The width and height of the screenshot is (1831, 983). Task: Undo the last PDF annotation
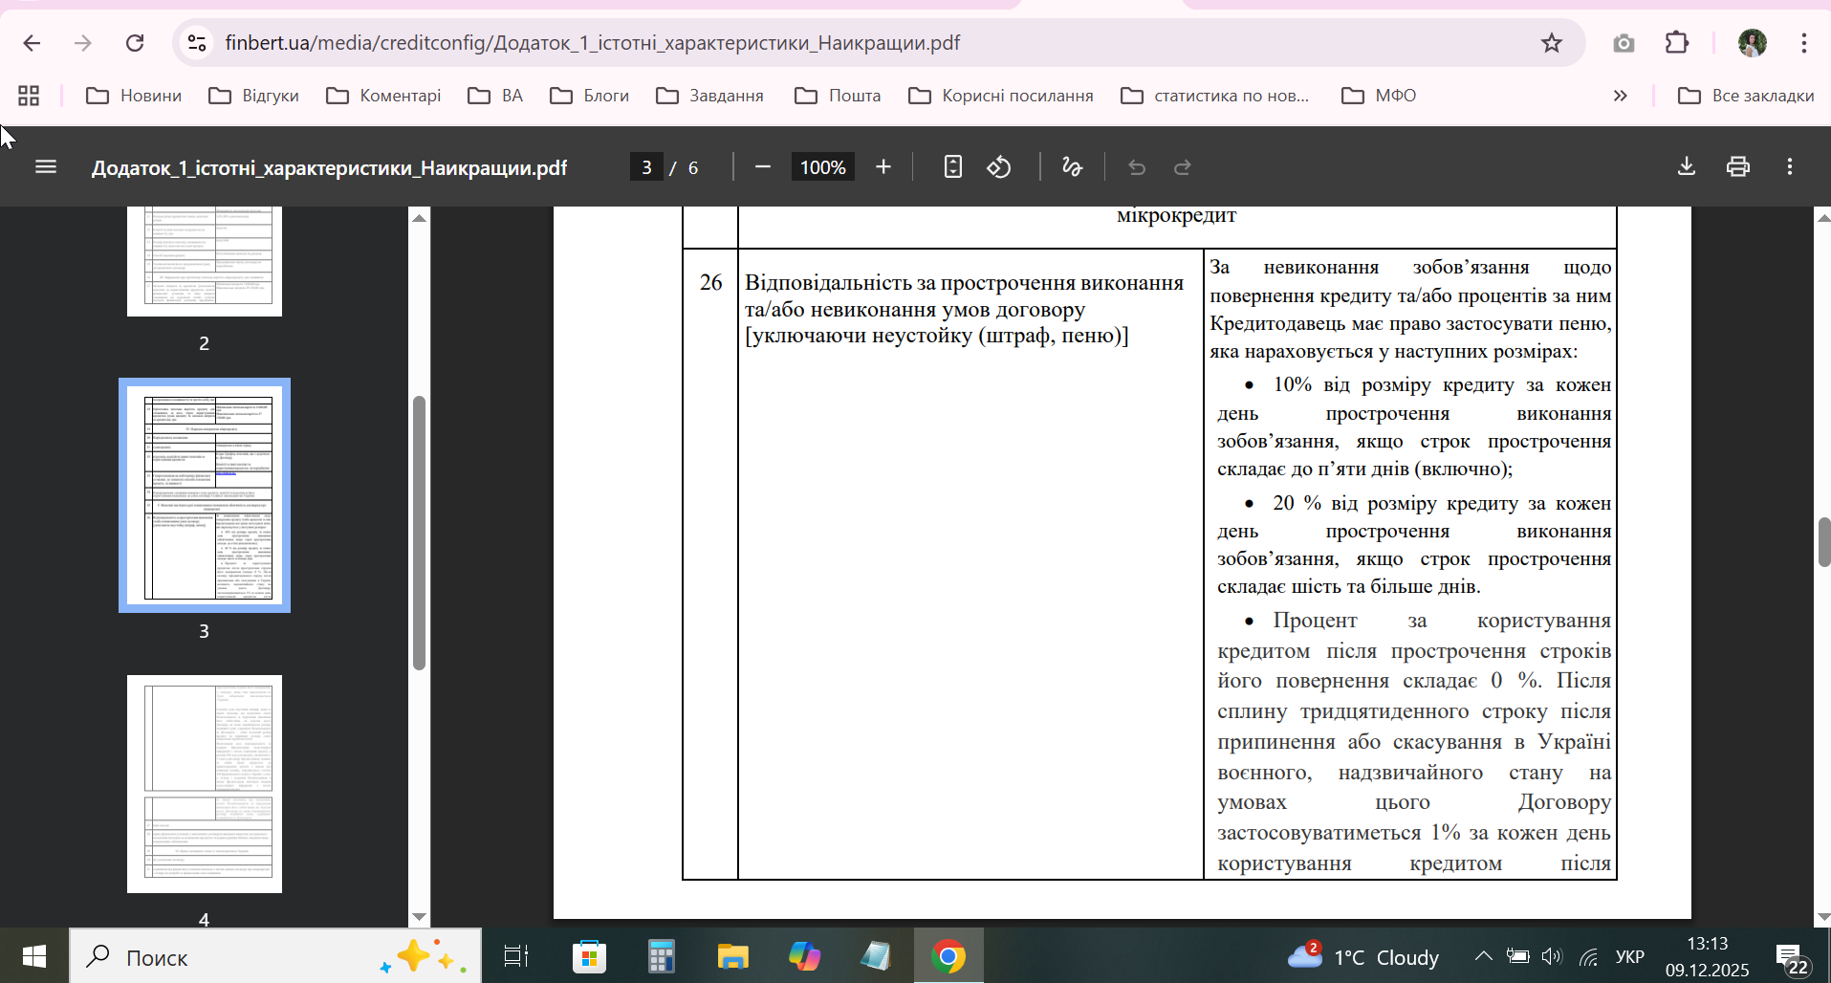point(1137,167)
